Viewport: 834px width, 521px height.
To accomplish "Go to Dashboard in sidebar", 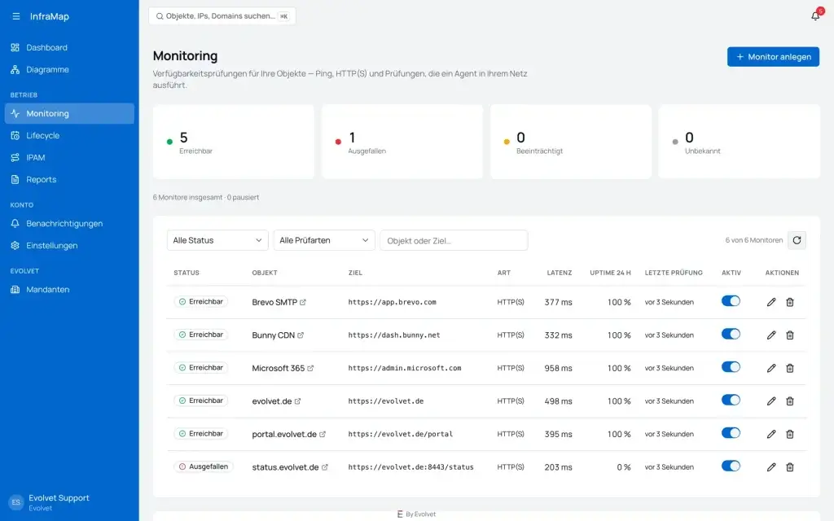I will point(69,47).
